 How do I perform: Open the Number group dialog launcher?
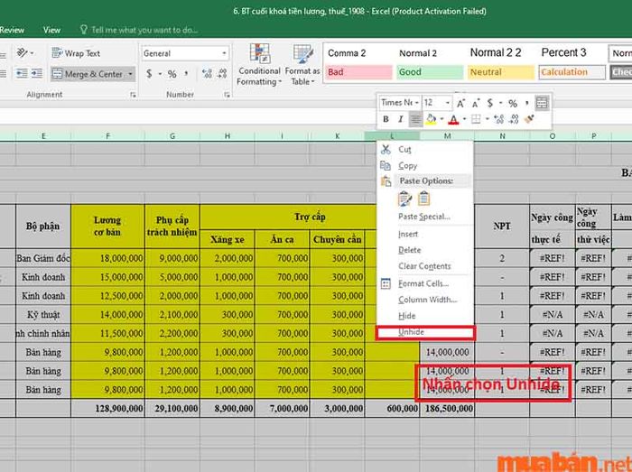pos(228,95)
